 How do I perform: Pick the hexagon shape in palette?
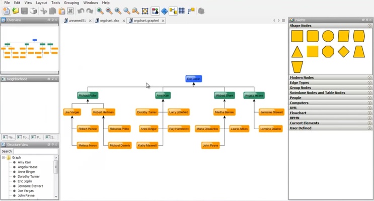359,36
